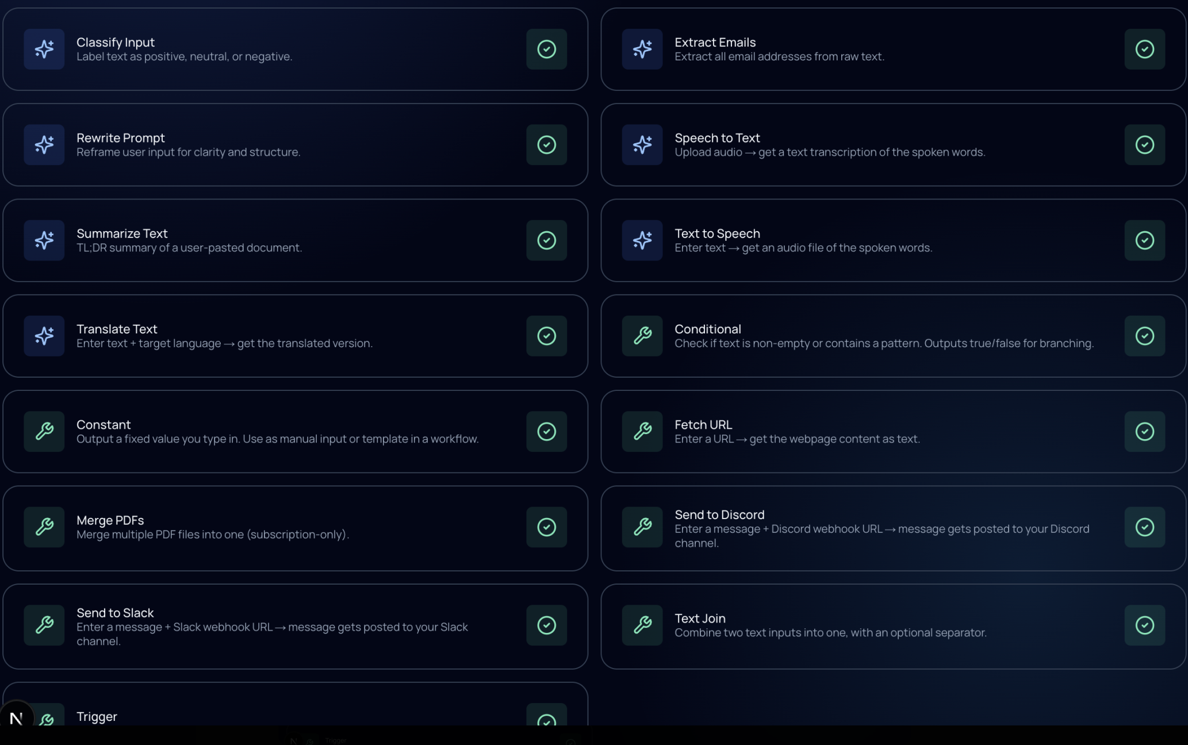Click the sparkle icon beside Speech to Text

(x=642, y=144)
